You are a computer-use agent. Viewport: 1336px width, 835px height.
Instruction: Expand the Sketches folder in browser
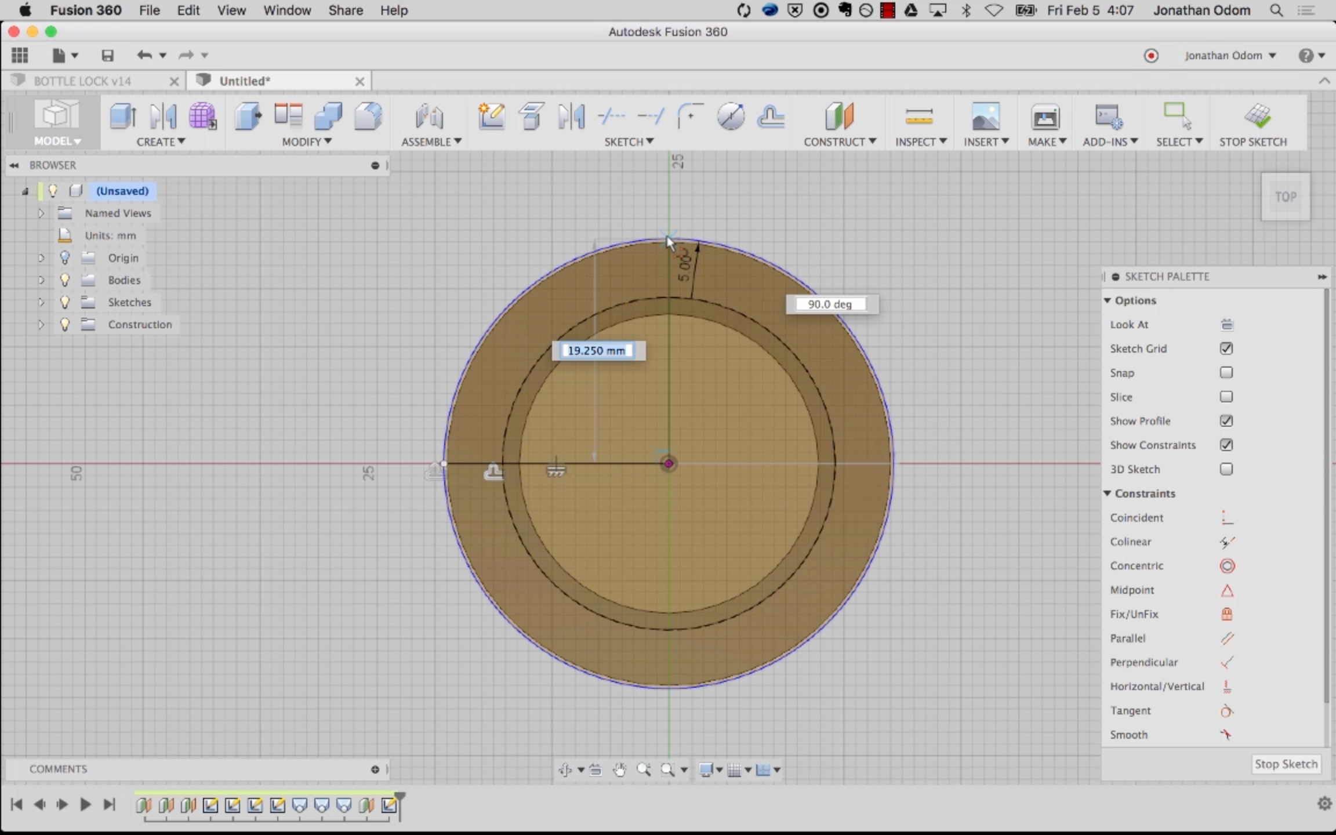[x=41, y=302]
